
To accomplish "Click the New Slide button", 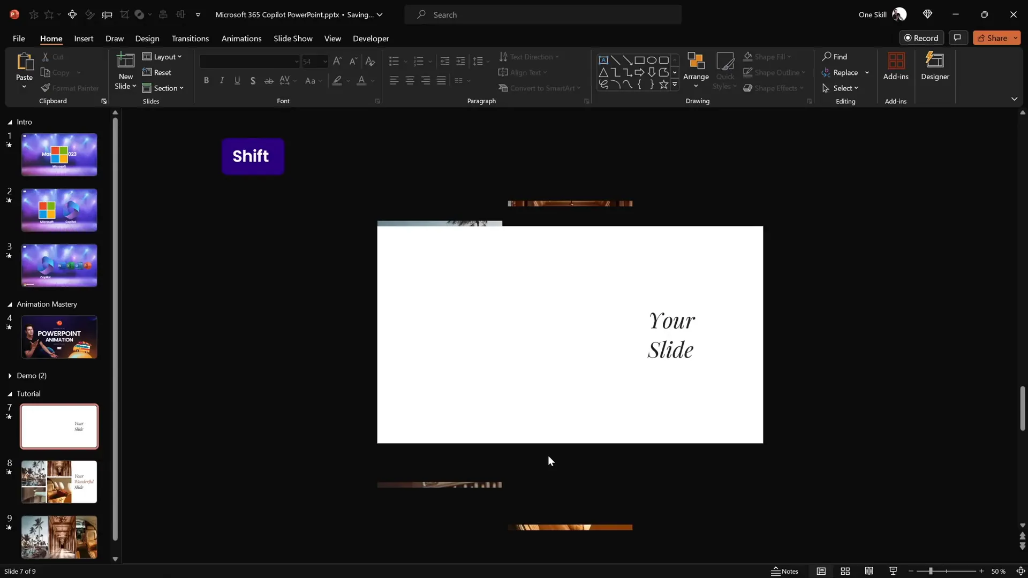I will click(125, 70).
